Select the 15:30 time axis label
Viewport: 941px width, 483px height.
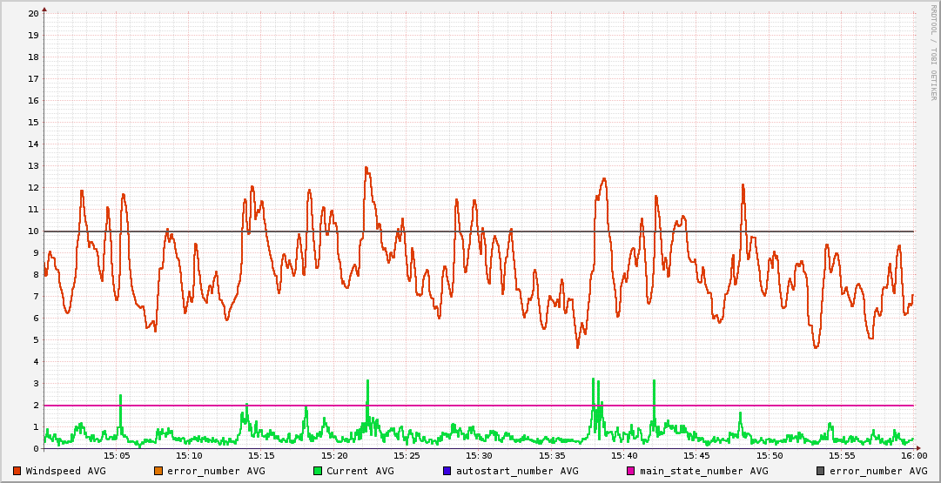pos(480,456)
